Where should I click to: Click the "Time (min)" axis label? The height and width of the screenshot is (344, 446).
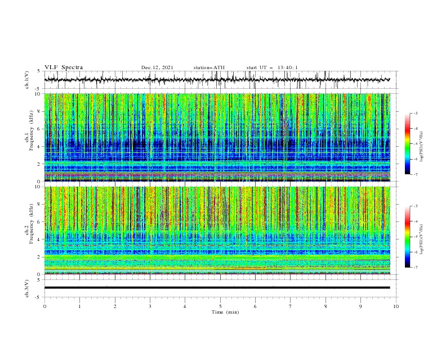coord(225,312)
